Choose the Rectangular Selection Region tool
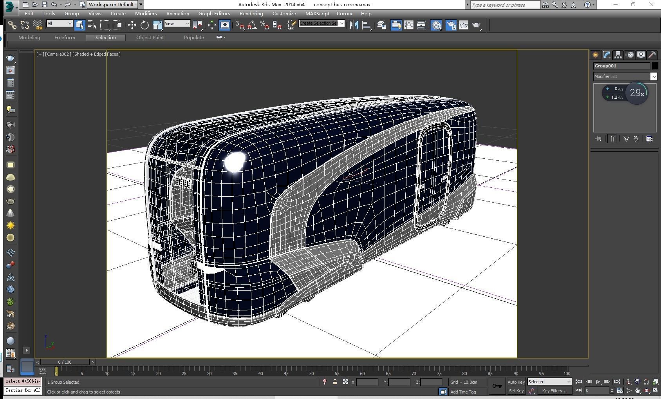The height and width of the screenshot is (399, 661). [105, 25]
